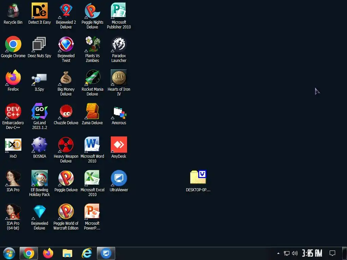
Task: Open the network status tray icon
Action: [287, 253]
